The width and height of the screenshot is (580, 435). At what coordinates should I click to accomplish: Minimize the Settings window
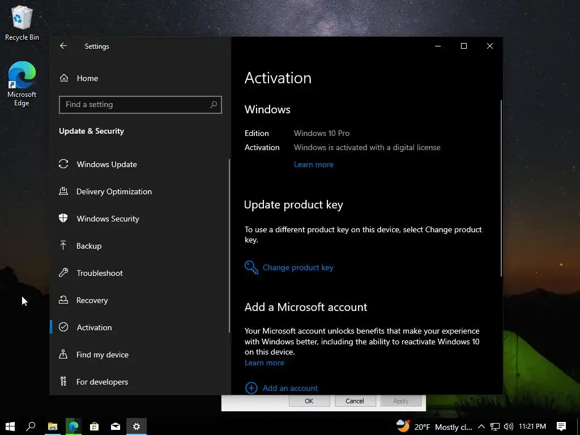pos(438,46)
